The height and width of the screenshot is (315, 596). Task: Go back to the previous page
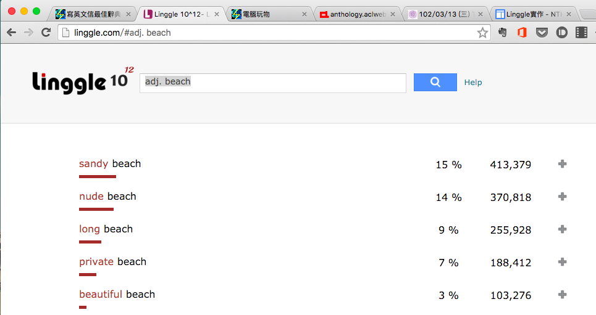click(x=11, y=33)
